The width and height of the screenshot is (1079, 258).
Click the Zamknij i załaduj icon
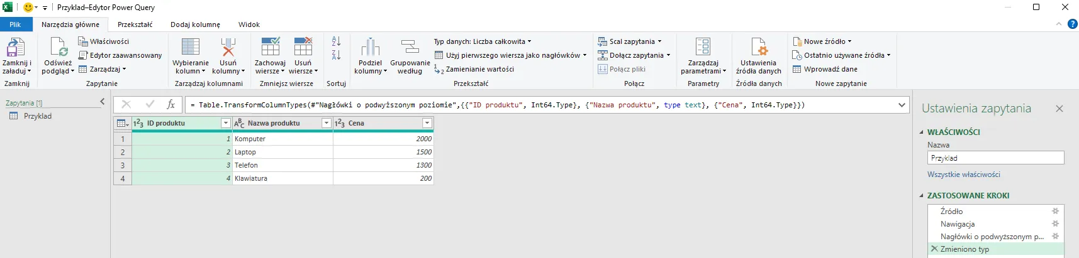coord(16,48)
